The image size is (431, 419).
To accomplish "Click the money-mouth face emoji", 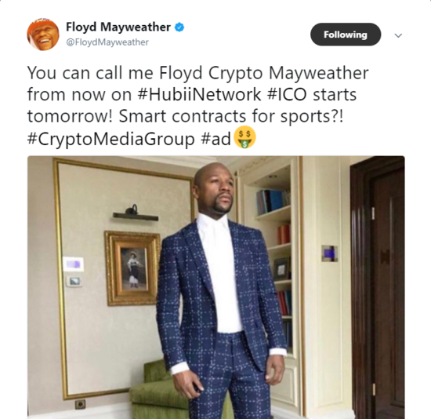I will pyautogui.click(x=244, y=137).
